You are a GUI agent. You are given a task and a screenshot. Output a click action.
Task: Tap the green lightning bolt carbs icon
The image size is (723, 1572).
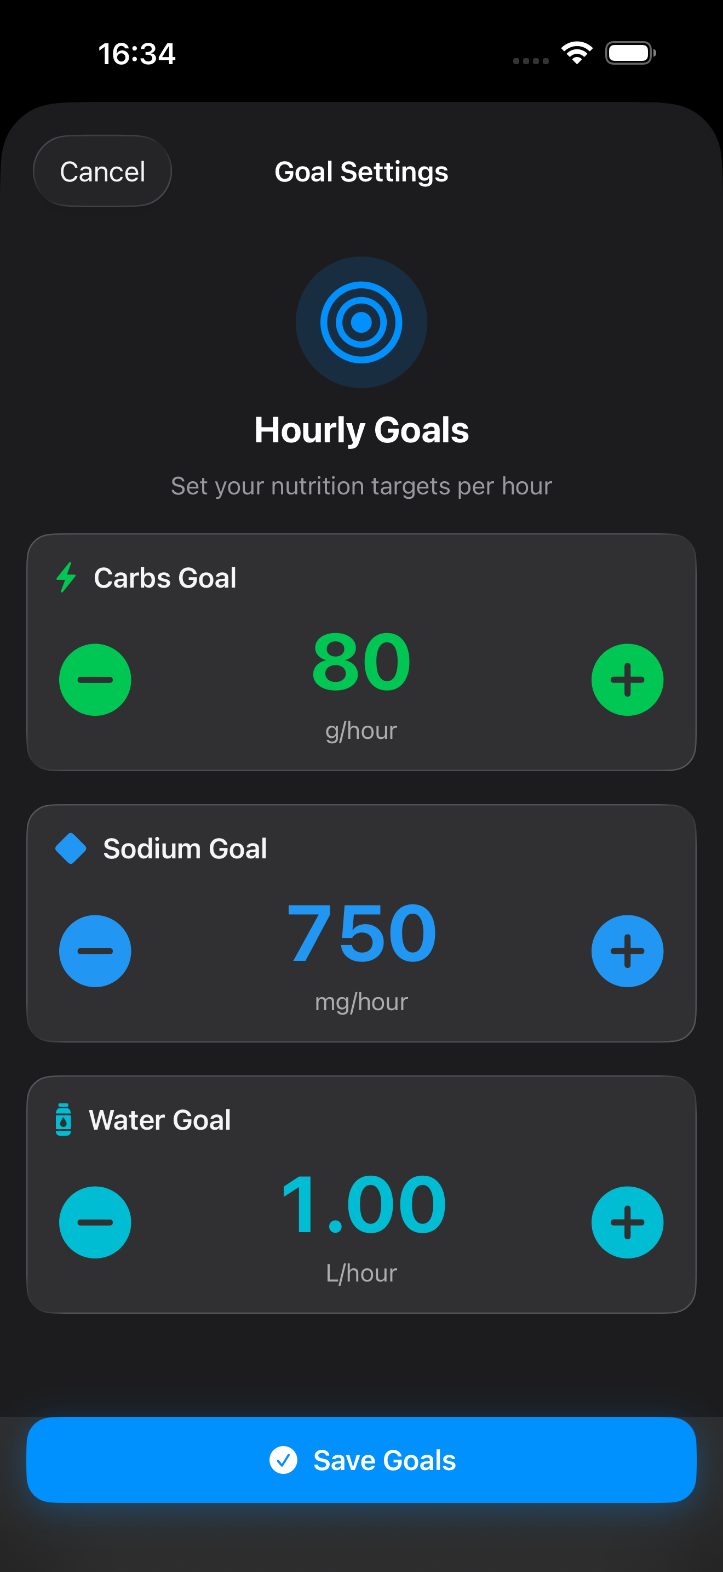[66, 577]
